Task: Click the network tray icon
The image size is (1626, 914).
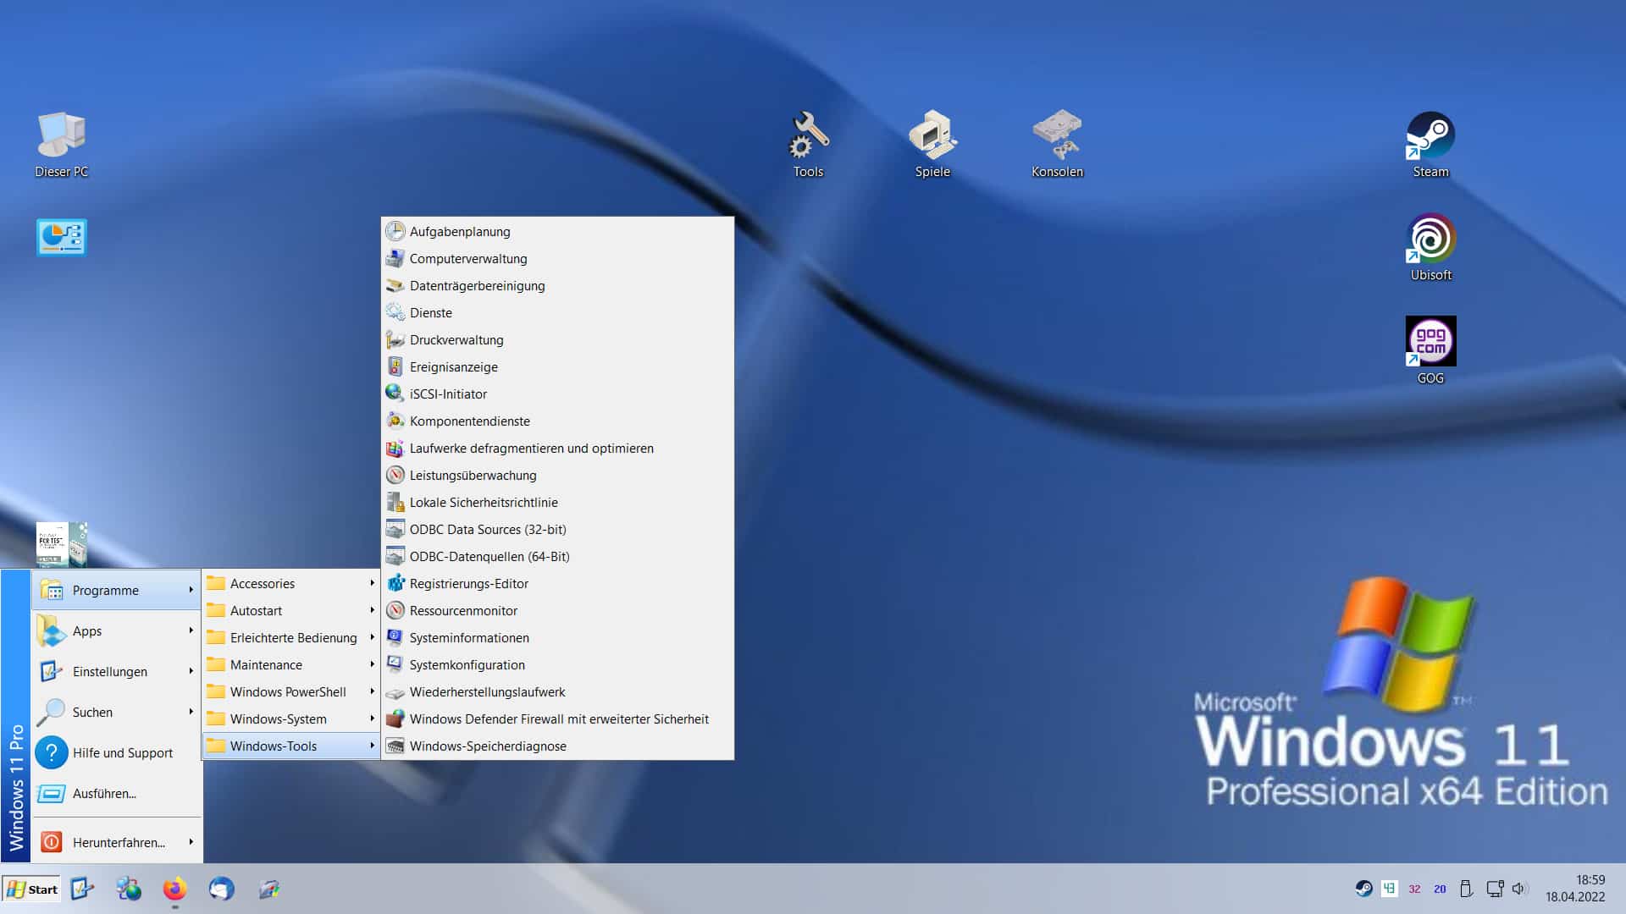Action: tap(1495, 889)
